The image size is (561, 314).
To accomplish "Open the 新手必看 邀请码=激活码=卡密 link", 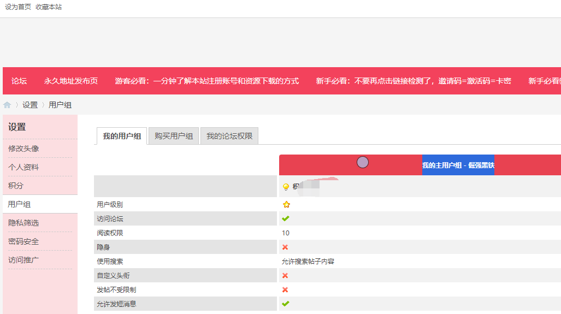I will coord(414,81).
